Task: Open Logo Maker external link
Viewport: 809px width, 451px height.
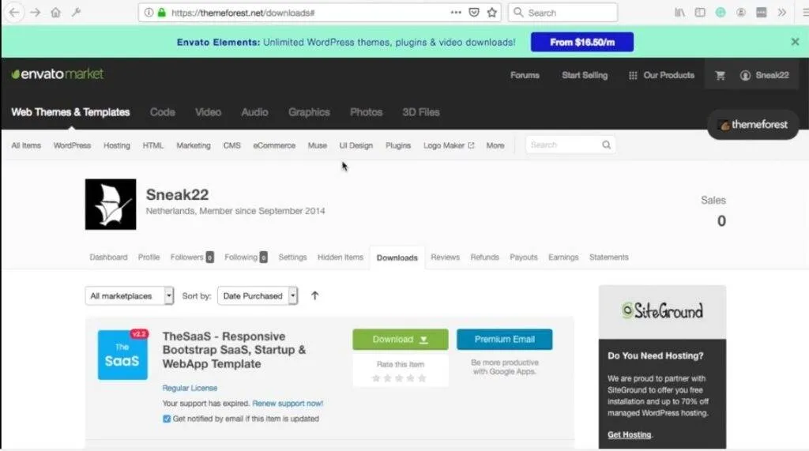Action: [449, 145]
